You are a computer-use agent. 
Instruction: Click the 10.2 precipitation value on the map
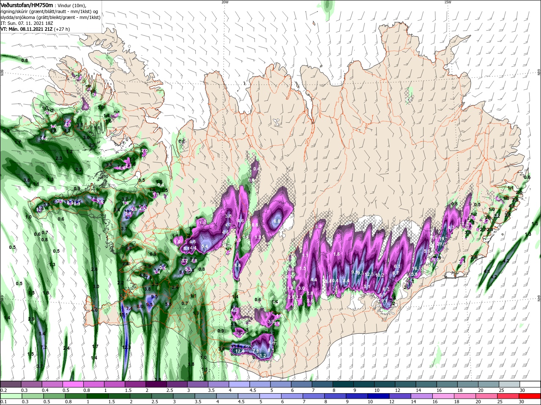pos(380,275)
